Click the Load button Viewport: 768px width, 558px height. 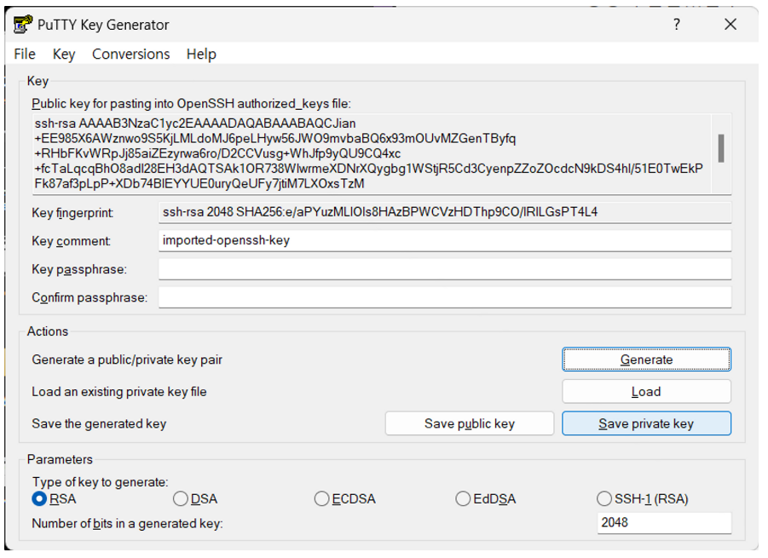(x=646, y=392)
